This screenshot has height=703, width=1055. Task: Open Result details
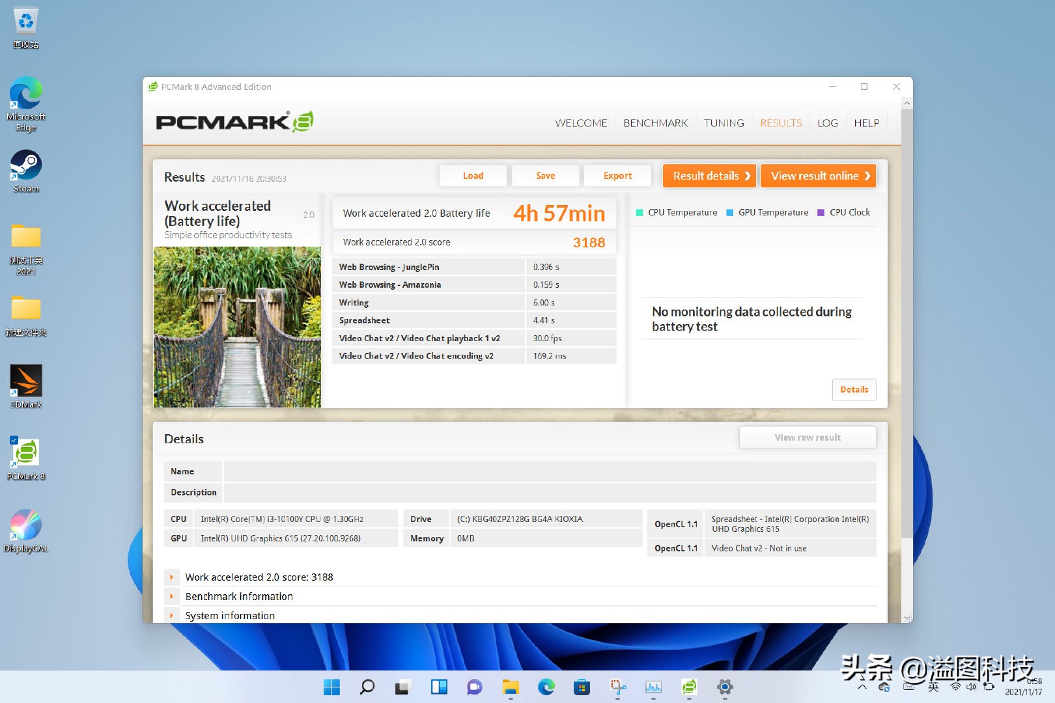(709, 176)
